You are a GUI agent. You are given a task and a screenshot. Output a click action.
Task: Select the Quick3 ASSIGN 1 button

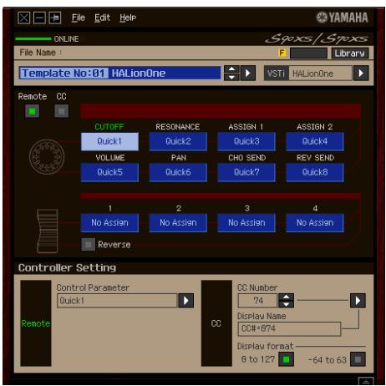pyautogui.click(x=246, y=141)
